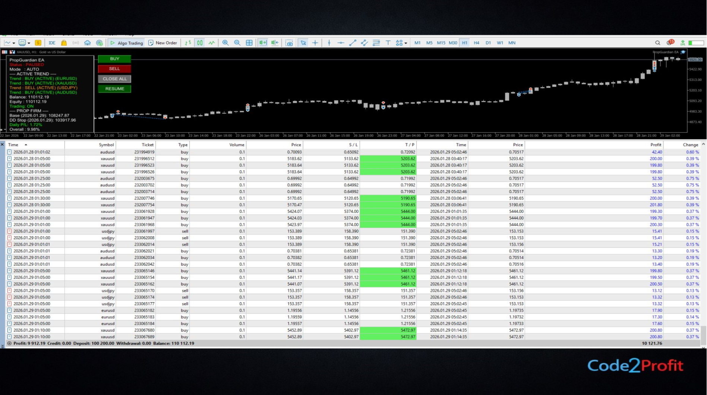This screenshot has height=395, width=707.
Task: Click the sell icon of ticket 233061997
Action: point(9,231)
